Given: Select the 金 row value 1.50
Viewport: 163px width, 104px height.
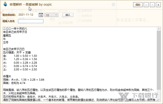Looking at the screenshot, I should coord(34,56).
